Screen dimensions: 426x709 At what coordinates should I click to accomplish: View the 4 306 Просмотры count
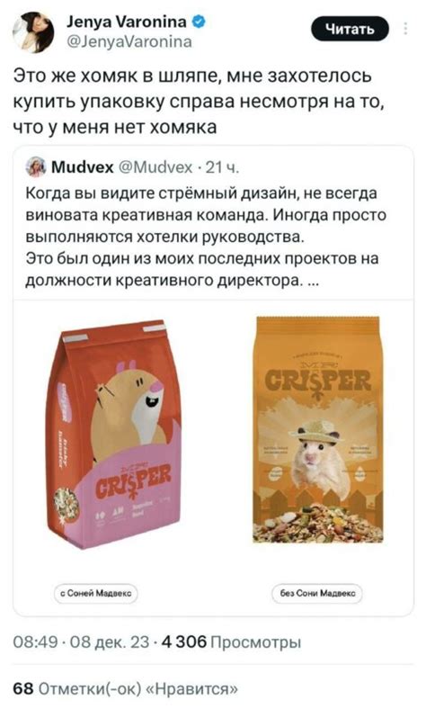(x=231, y=642)
